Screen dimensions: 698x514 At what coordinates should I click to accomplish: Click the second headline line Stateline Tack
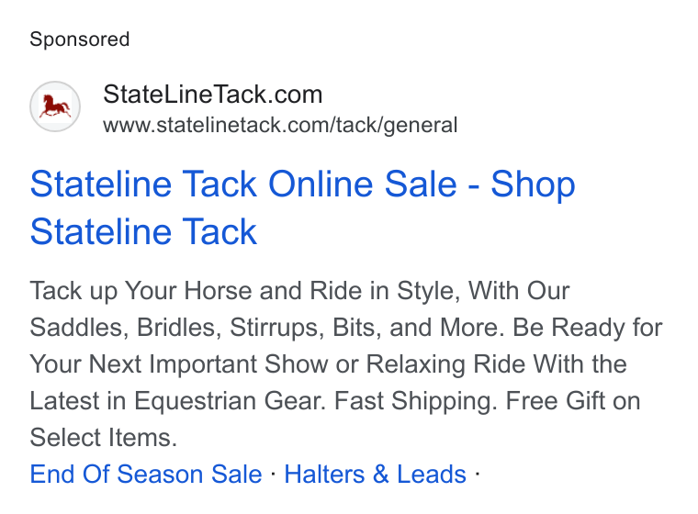pos(143,231)
